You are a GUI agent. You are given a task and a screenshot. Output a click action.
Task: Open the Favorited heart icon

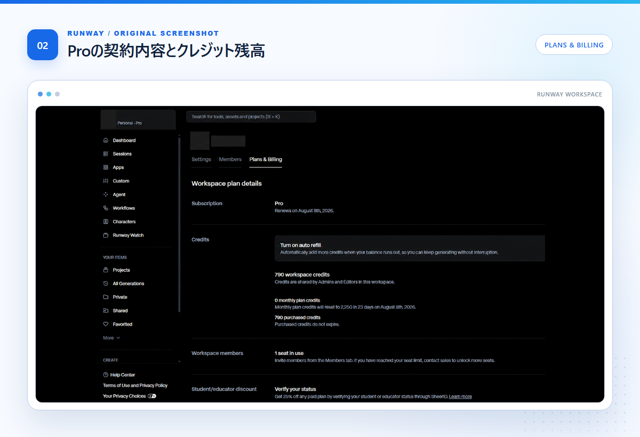click(x=106, y=324)
